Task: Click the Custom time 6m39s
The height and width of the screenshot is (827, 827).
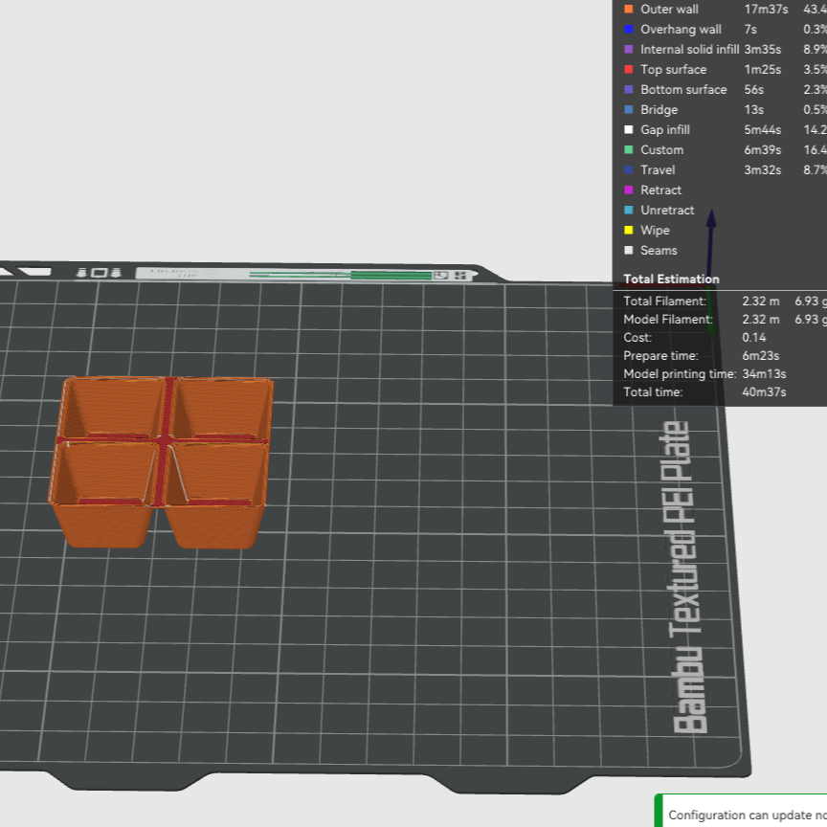Action: tap(763, 149)
